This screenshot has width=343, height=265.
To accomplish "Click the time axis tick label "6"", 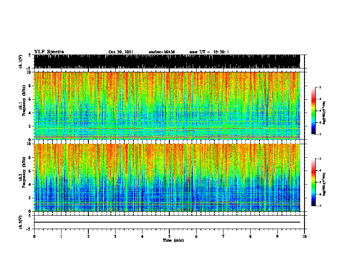I will point(197,236).
